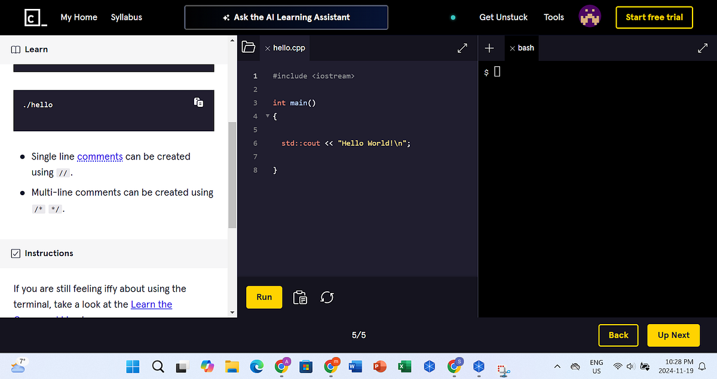Viewport: 717px width, 379px height.
Task: Toggle the Instructions checkbox icon
Action: [x=16, y=254]
